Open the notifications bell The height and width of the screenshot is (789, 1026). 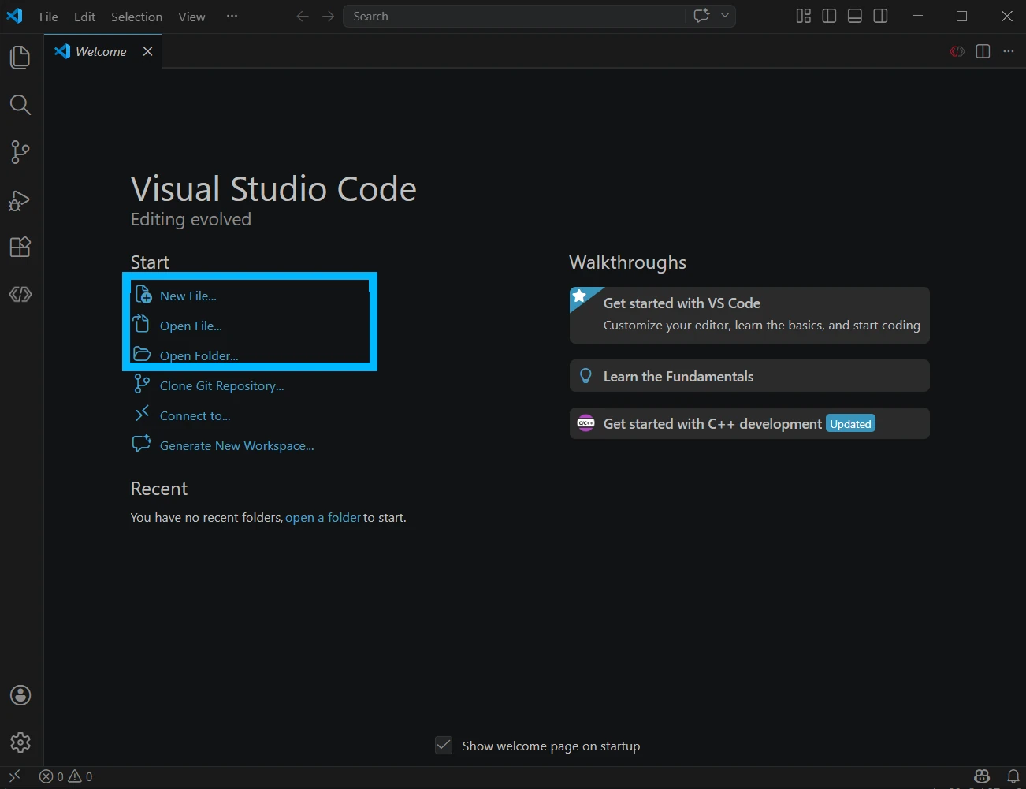[1013, 776]
